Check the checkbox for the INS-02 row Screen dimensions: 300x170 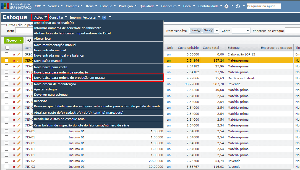[7, 161]
